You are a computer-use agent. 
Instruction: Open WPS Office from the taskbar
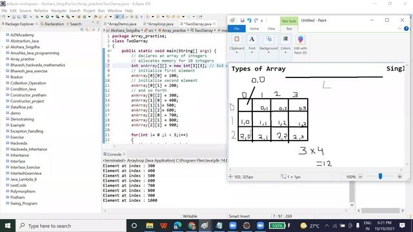point(163,226)
